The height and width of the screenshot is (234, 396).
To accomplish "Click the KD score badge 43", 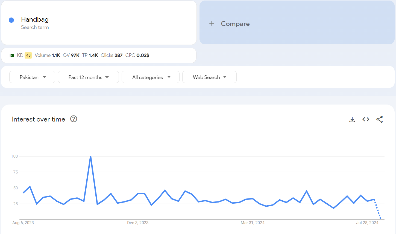I will (x=28, y=55).
